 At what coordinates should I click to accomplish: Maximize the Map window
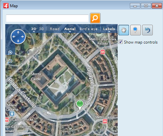[x=146, y=6]
